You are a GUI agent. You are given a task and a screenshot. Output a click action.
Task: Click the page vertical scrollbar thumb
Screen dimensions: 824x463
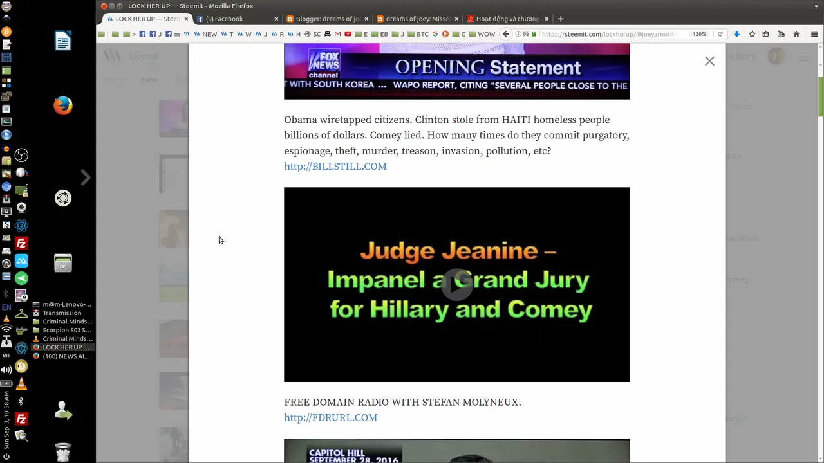tap(820, 96)
